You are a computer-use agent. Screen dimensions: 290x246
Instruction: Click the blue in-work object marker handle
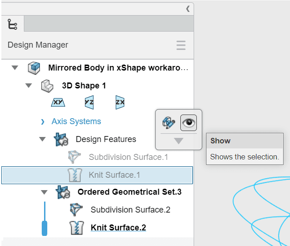tap(45, 228)
